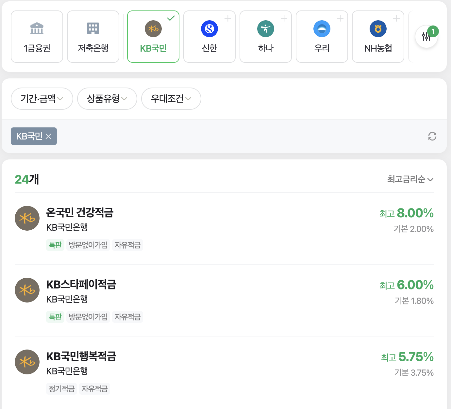Click the 우리 bank logo icon
The height and width of the screenshot is (409, 451).
322,29
